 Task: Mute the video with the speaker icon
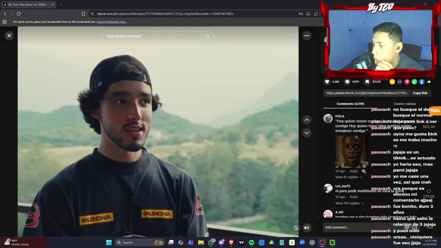tap(307, 228)
